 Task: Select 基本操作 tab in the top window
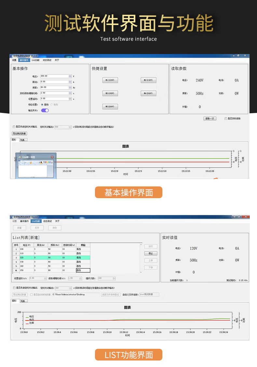point(24,60)
